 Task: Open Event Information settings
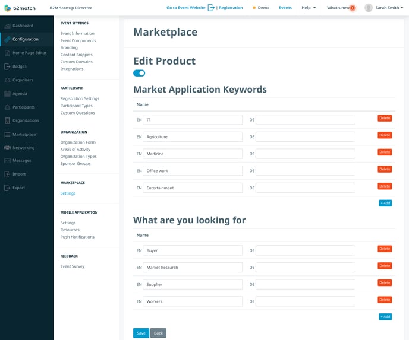click(77, 33)
